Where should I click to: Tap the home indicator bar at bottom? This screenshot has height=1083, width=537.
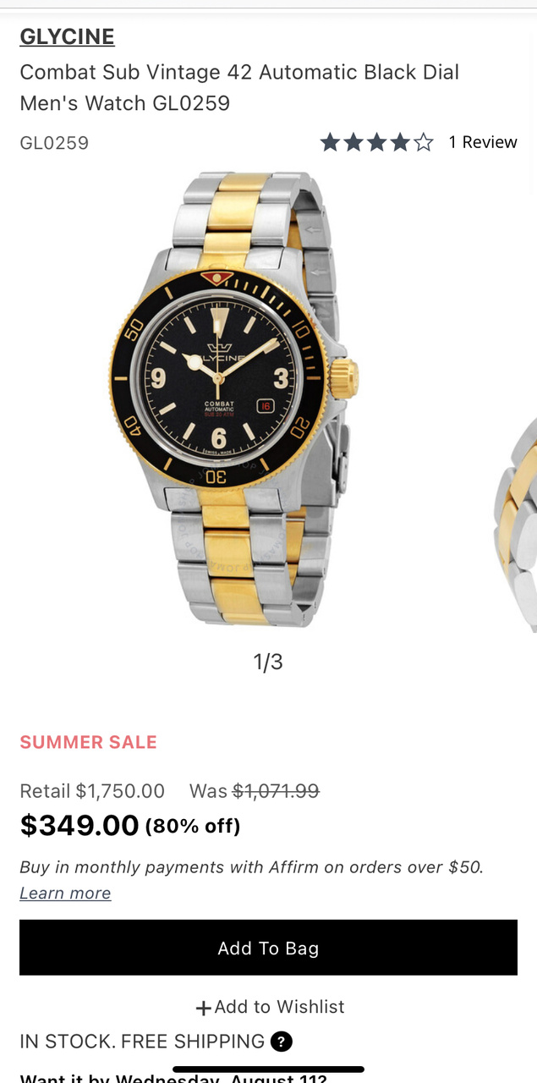[268, 1069]
